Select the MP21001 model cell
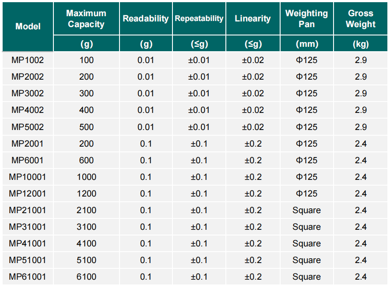Screen dimensions: 390x288 [x=28, y=210]
